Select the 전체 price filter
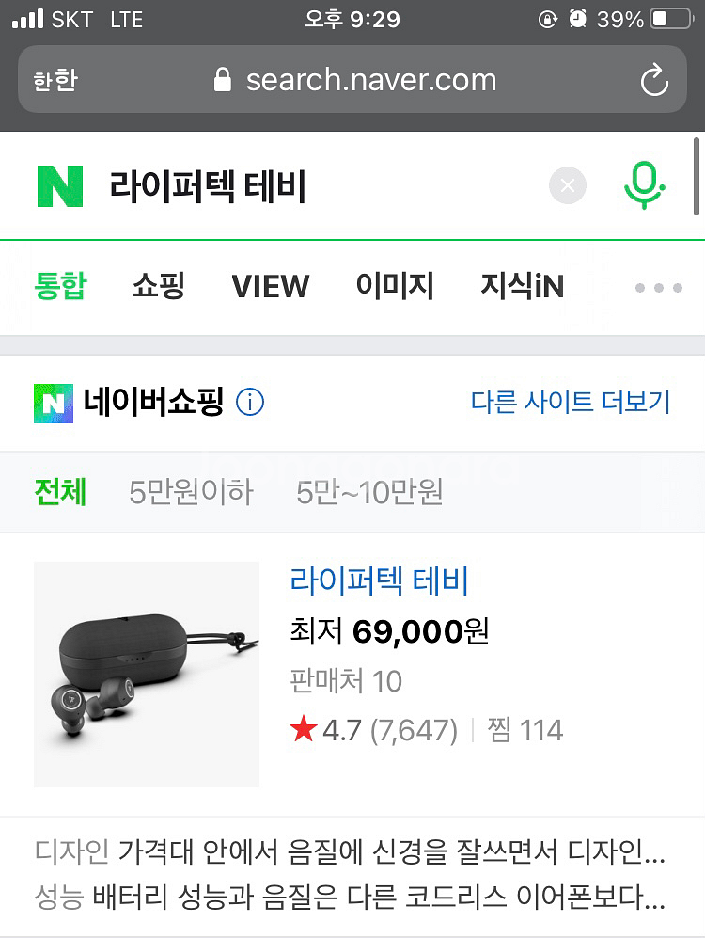The height and width of the screenshot is (938, 705). 60,492
